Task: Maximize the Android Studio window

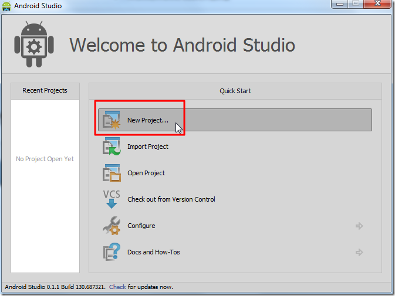Action: (356, 4)
